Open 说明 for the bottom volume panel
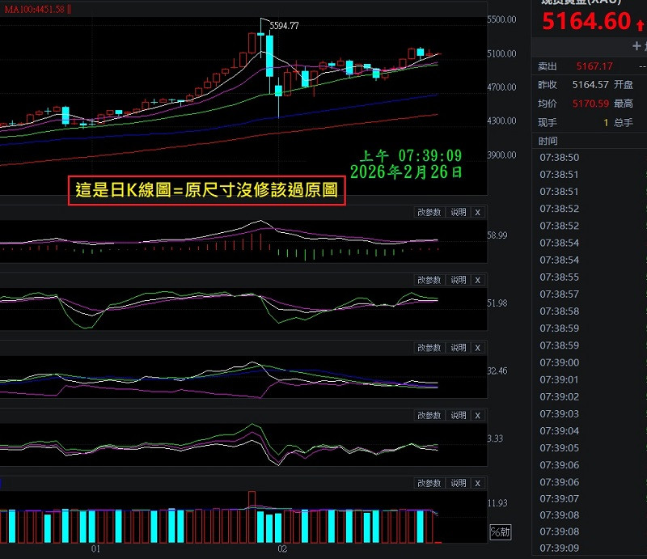 (459, 483)
